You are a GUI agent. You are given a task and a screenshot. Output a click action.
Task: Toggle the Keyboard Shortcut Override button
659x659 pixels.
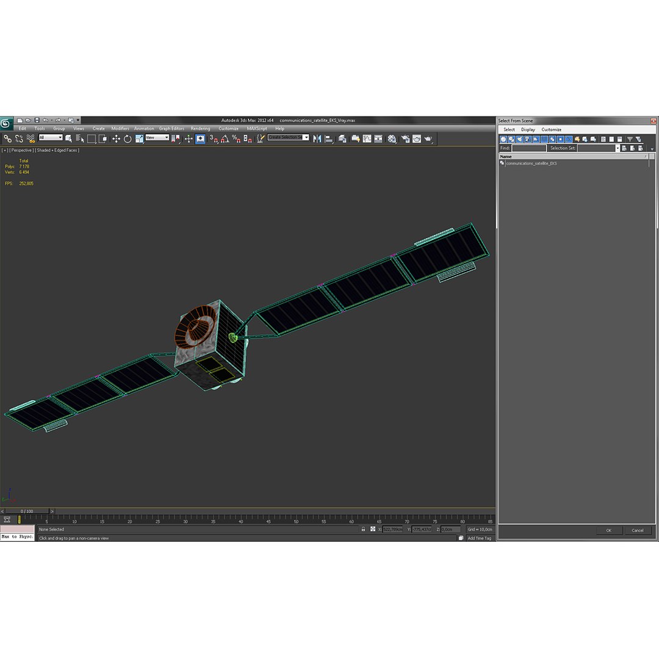click(201, 139)
